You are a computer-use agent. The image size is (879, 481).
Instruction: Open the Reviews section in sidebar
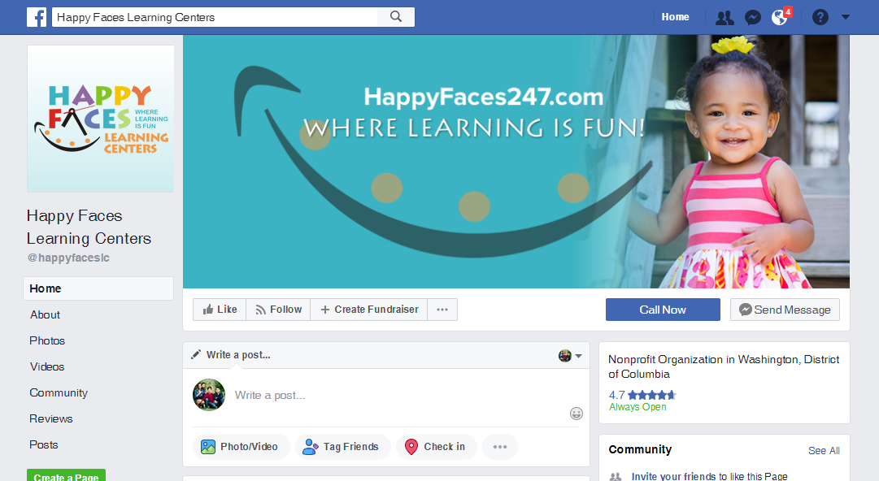click(x=51, y=419)
